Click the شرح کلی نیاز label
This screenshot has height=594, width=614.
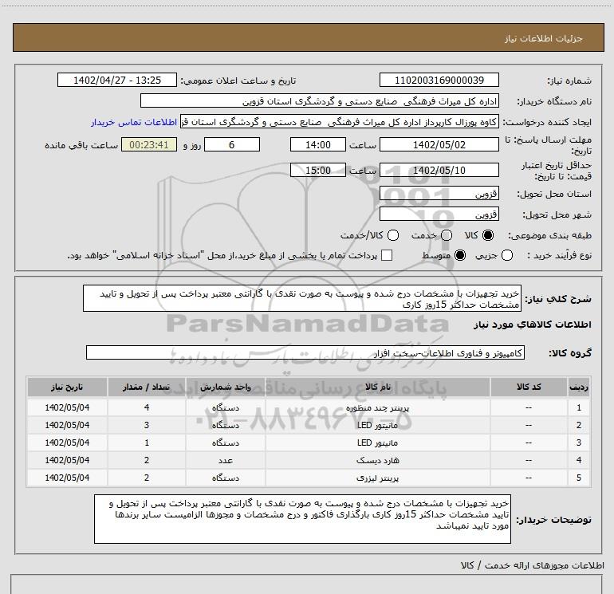[x=558, y=299]
